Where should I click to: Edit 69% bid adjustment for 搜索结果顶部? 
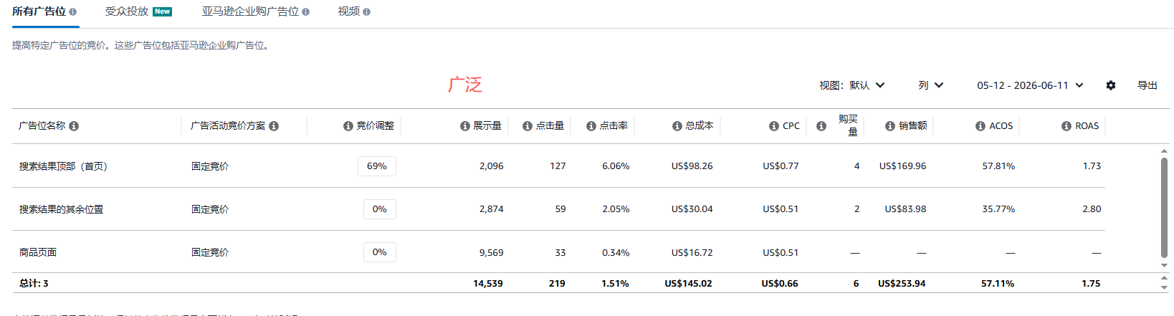(x=377, y=166)
